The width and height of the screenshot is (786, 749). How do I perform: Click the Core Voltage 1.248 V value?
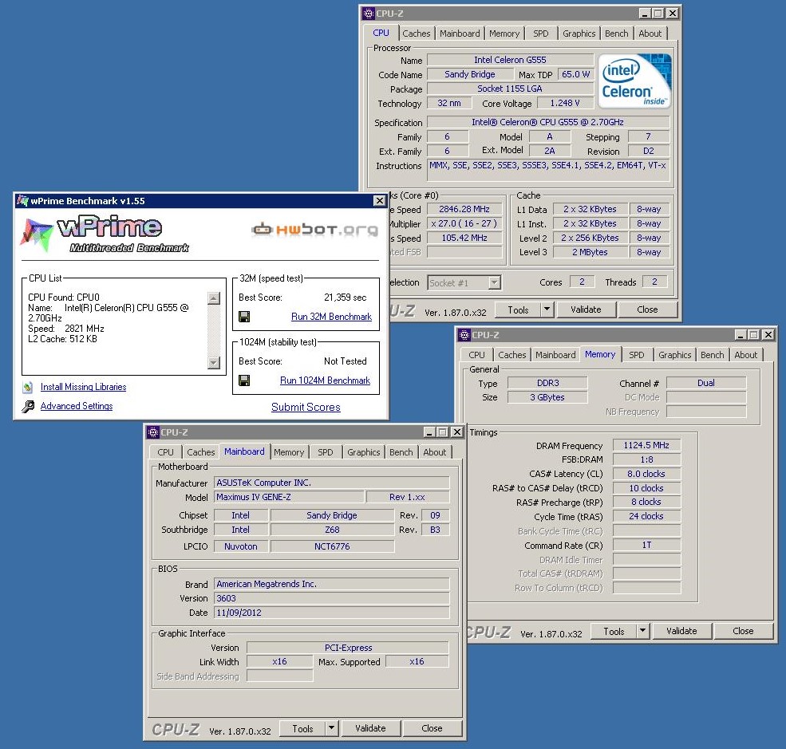tap(565, 103)
